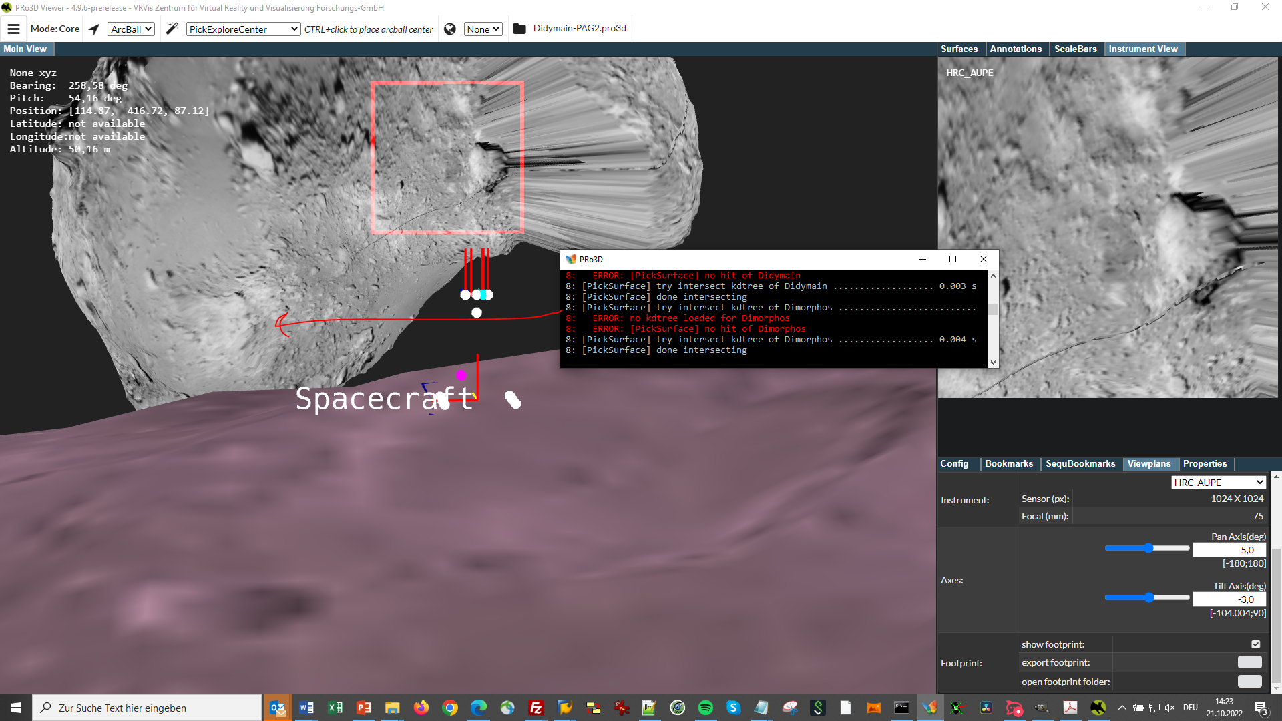The height and width of the screenshot is (721, 1282).
Task: Open the Bookmarks tab
Action: 1008,463
